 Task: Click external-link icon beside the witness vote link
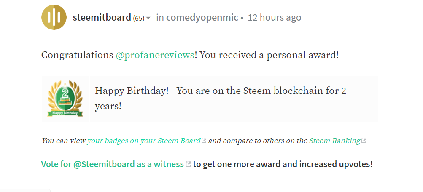189,164
